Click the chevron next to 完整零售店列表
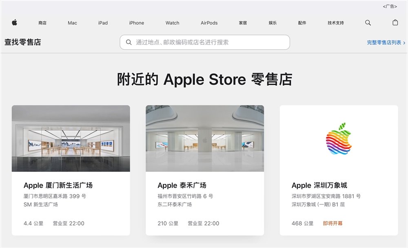 [404, 43]
